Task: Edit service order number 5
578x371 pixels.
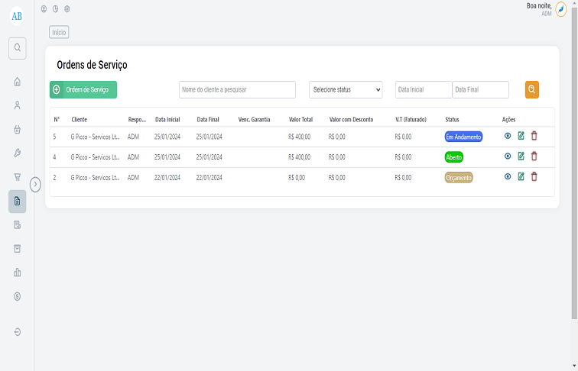Action: tap(521, 136)
